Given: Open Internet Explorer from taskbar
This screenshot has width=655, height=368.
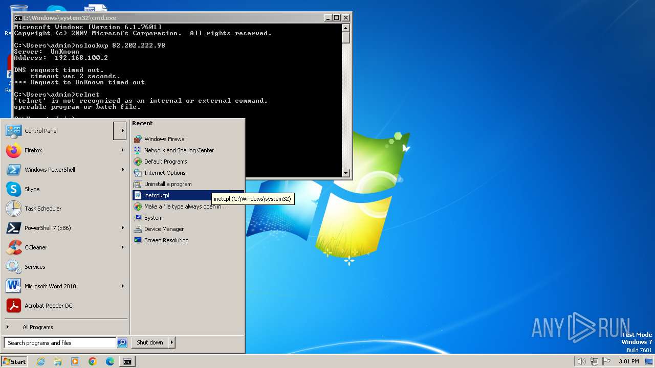Looking at the screenshot, I should 40,361.
